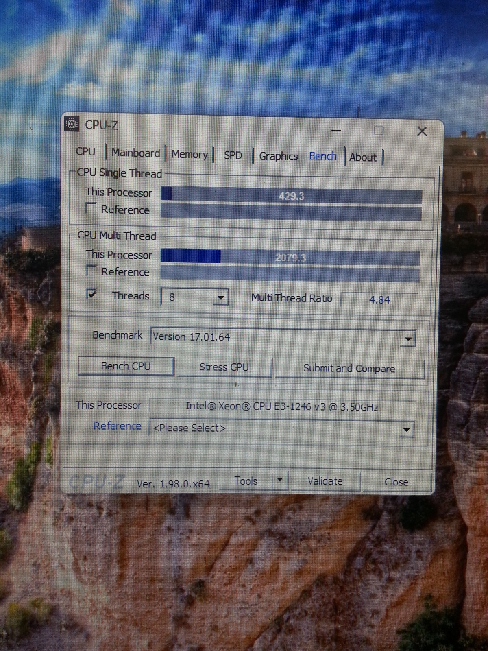Click the Multi Thread Ratio value 4.84
The image size is (488, 651).
(379, 300)
